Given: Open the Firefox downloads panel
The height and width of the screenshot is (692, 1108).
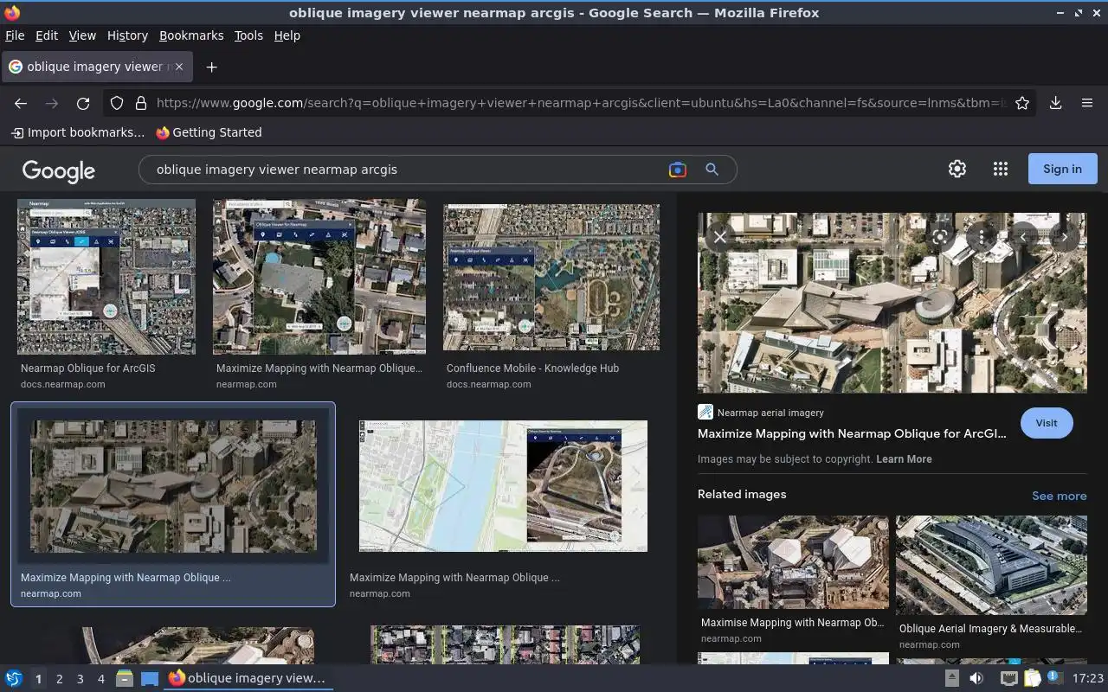Looking at the screenshot, I should (1055, 103).
